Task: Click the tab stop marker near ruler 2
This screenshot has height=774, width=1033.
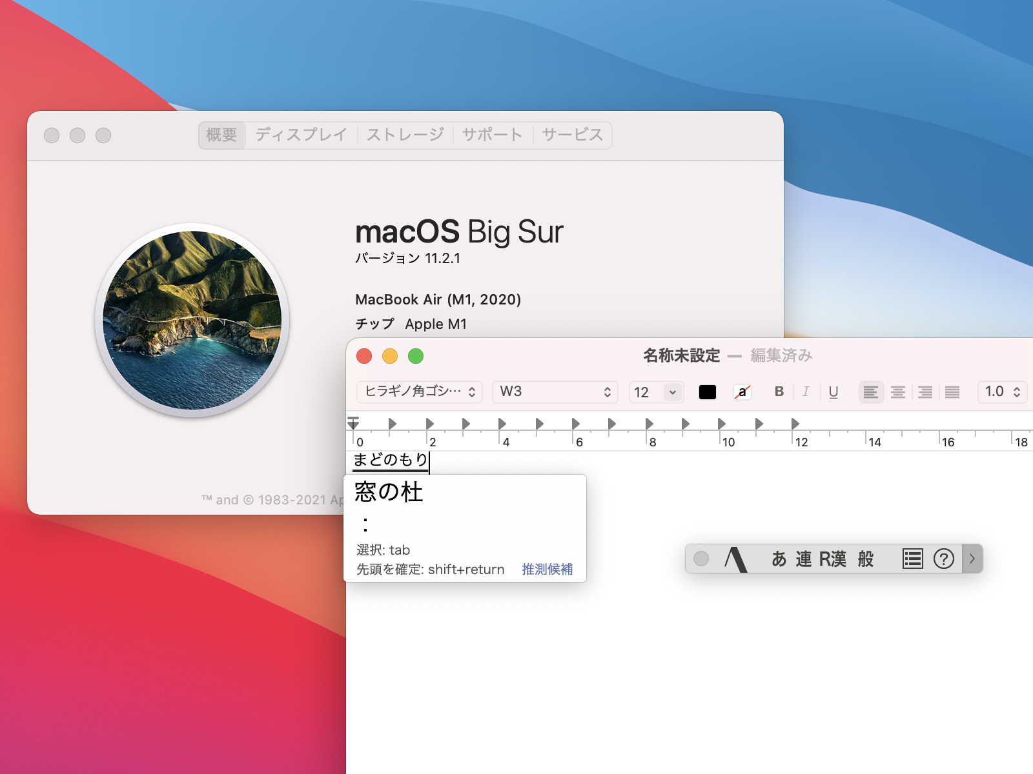Action: click(429, 424)
